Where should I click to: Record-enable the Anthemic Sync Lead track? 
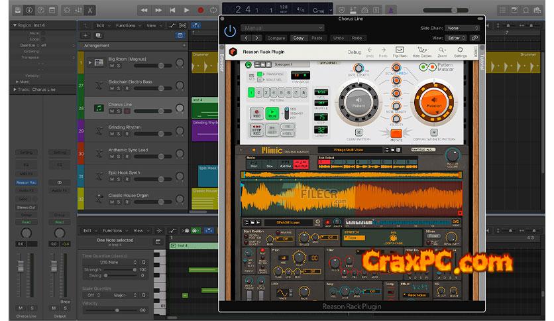[127, 157]
